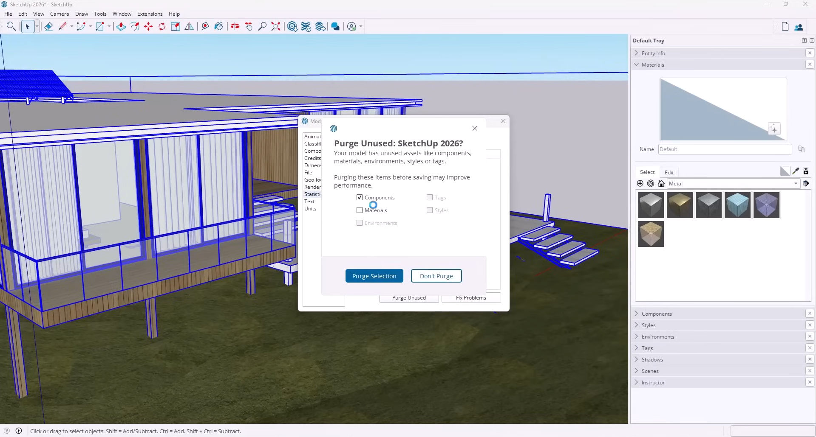The width and height of the screenshot is (816, 437).
Task: Collapse the Materials tray panel
Action: pos(652,65)
